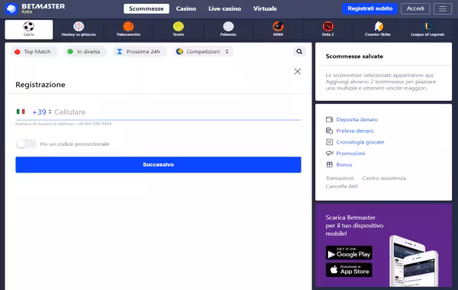This screenshot has height=290, width=458.
Task: Select the Calcio soccer ball icon
Action: (x=29, y=27)
